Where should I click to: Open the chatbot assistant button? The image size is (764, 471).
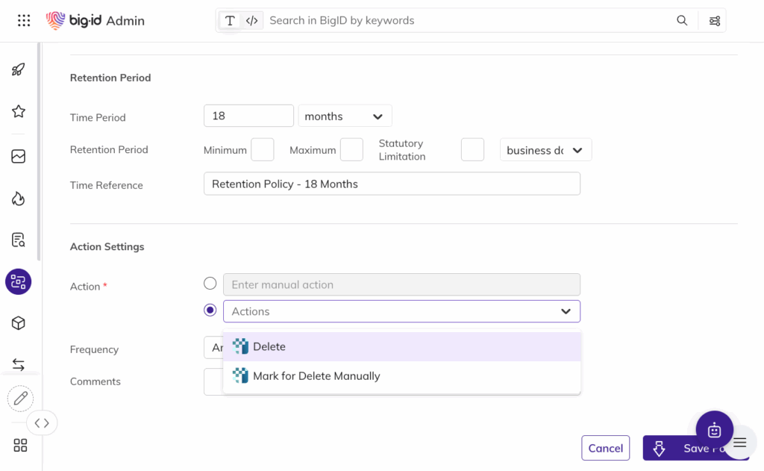tap(714, 429)
